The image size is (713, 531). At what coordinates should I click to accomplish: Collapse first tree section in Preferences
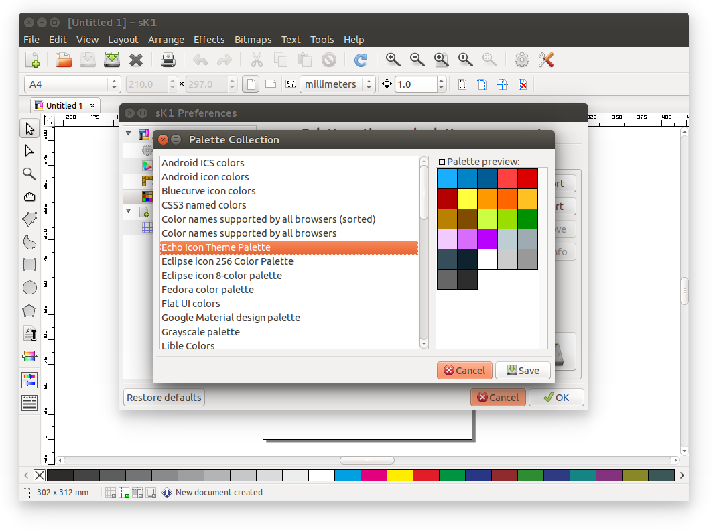(x=129, y=134)
